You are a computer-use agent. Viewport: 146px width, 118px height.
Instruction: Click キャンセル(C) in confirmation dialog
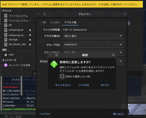click(x=63, y=85)
